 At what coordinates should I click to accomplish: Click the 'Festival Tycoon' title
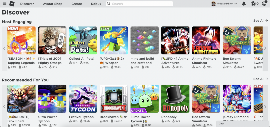[x=81, y=117]
